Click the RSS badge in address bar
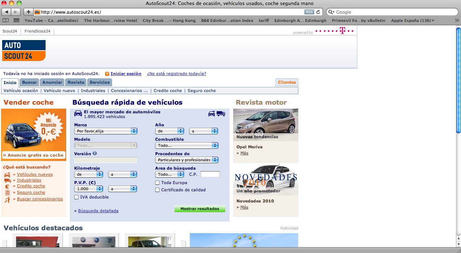Image resolution: width=461 pixels, height=253 pixels. [x=309, y=12]
